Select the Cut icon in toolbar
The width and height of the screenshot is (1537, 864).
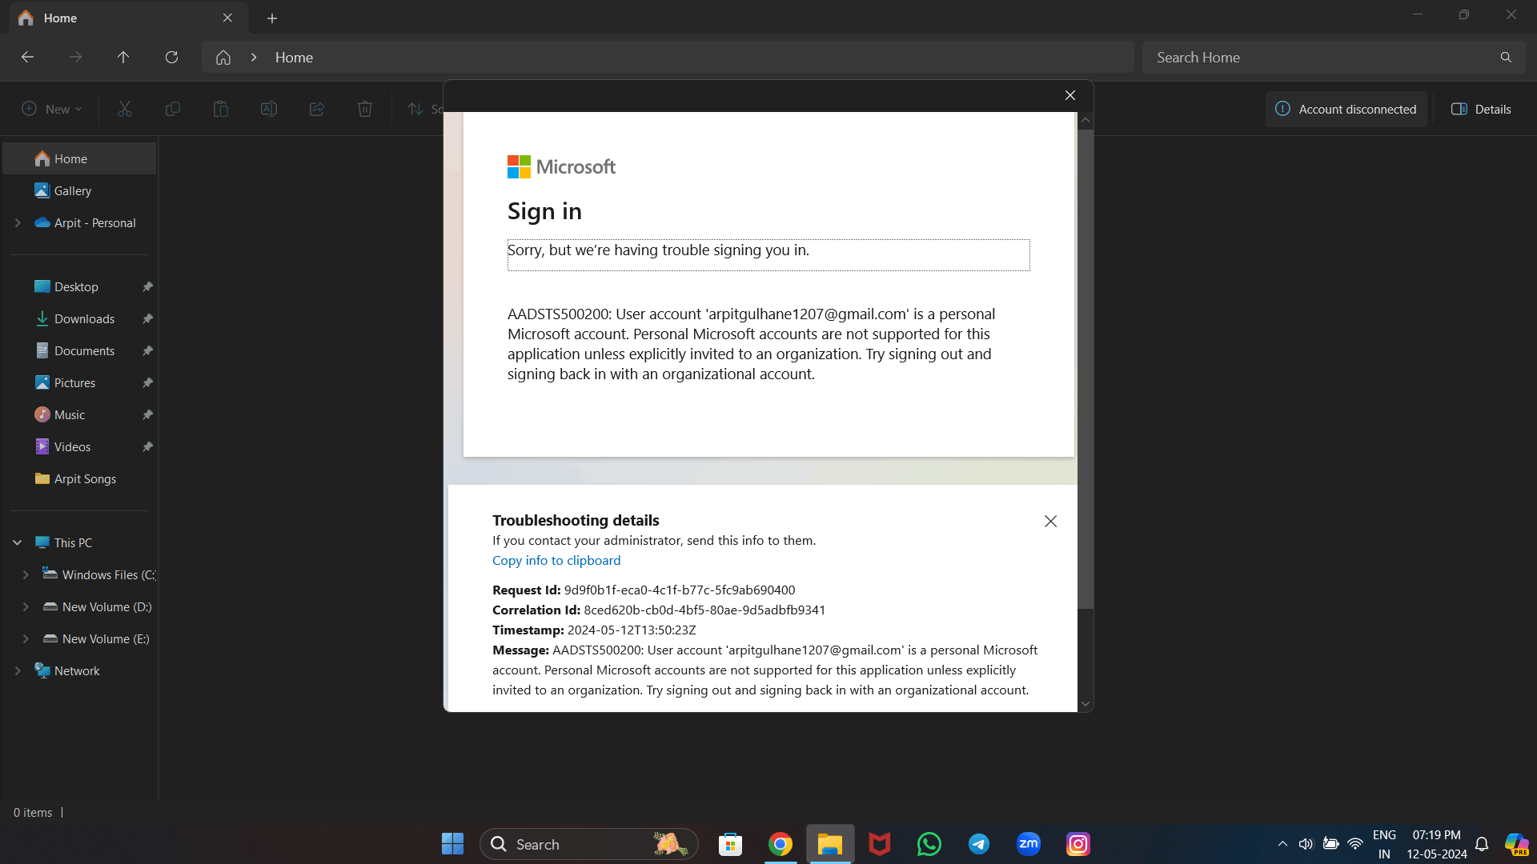[x=124, y=109]
